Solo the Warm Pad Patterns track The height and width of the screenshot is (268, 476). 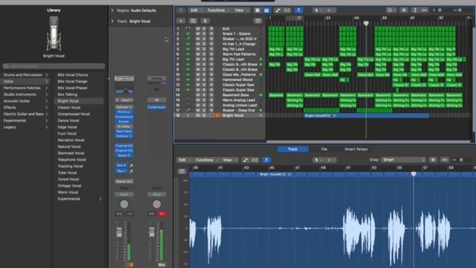click(x=205, y=54)
